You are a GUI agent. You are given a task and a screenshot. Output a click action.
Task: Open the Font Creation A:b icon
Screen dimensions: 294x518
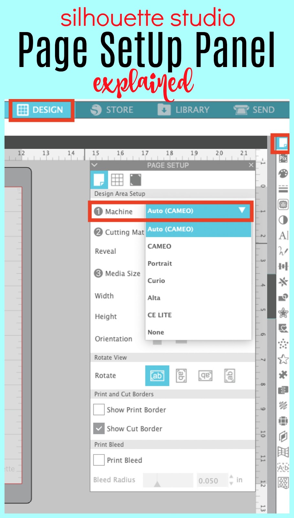[x=283, y=467]
